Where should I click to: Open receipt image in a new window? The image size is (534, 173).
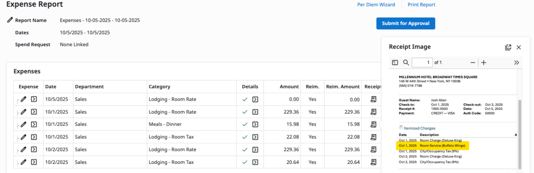pos(508,47)
